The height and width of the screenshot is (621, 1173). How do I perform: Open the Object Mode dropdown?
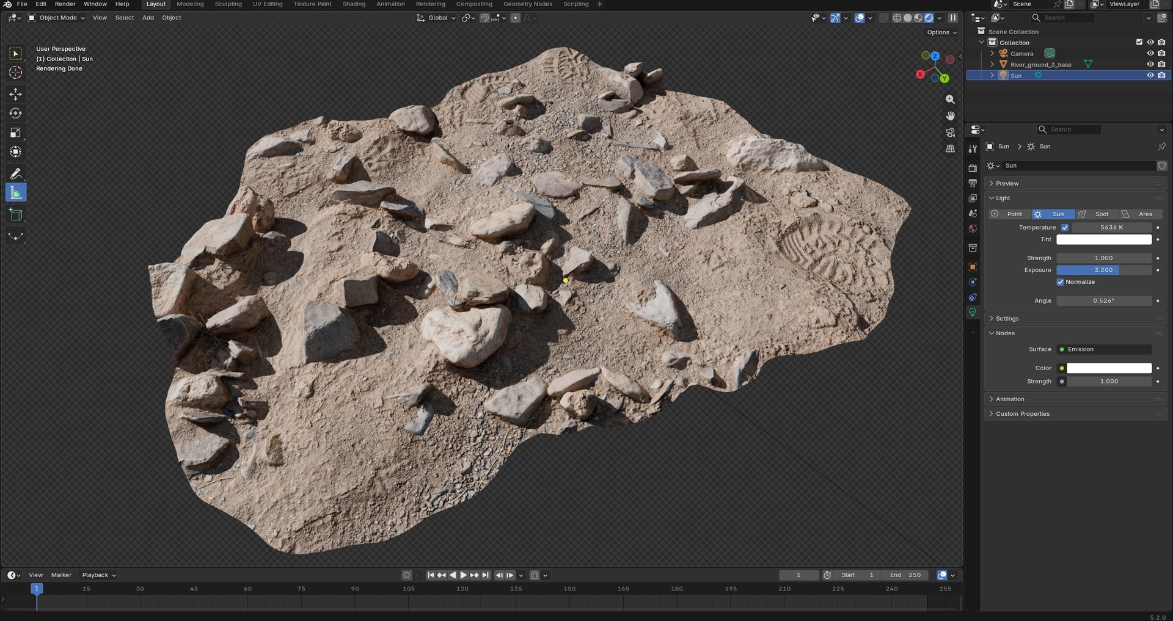57,18
